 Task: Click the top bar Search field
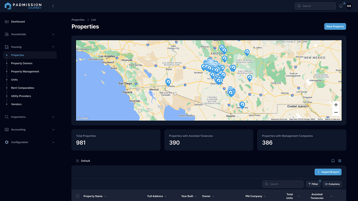[x=315, y=6]
